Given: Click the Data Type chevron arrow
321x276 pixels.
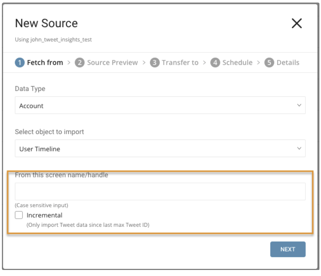Looking at the screenshot, I should coord(298,106).
